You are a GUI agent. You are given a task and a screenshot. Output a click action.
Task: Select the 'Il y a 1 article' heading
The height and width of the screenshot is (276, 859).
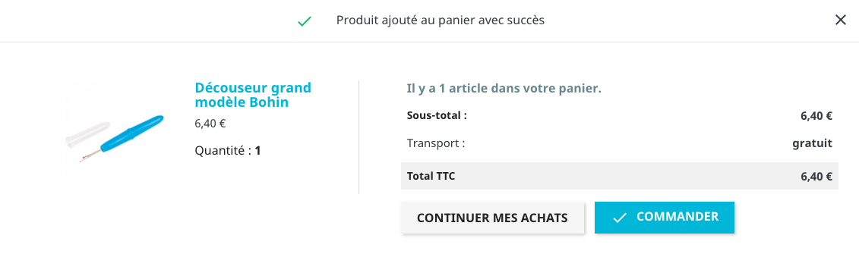(x=504, y=89)
